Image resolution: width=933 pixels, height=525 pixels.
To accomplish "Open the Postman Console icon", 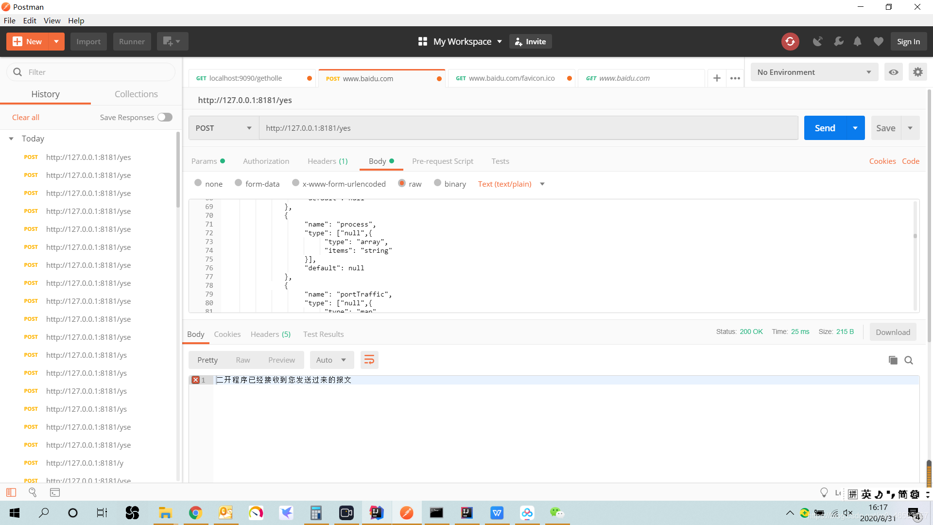I will (54, 492).
